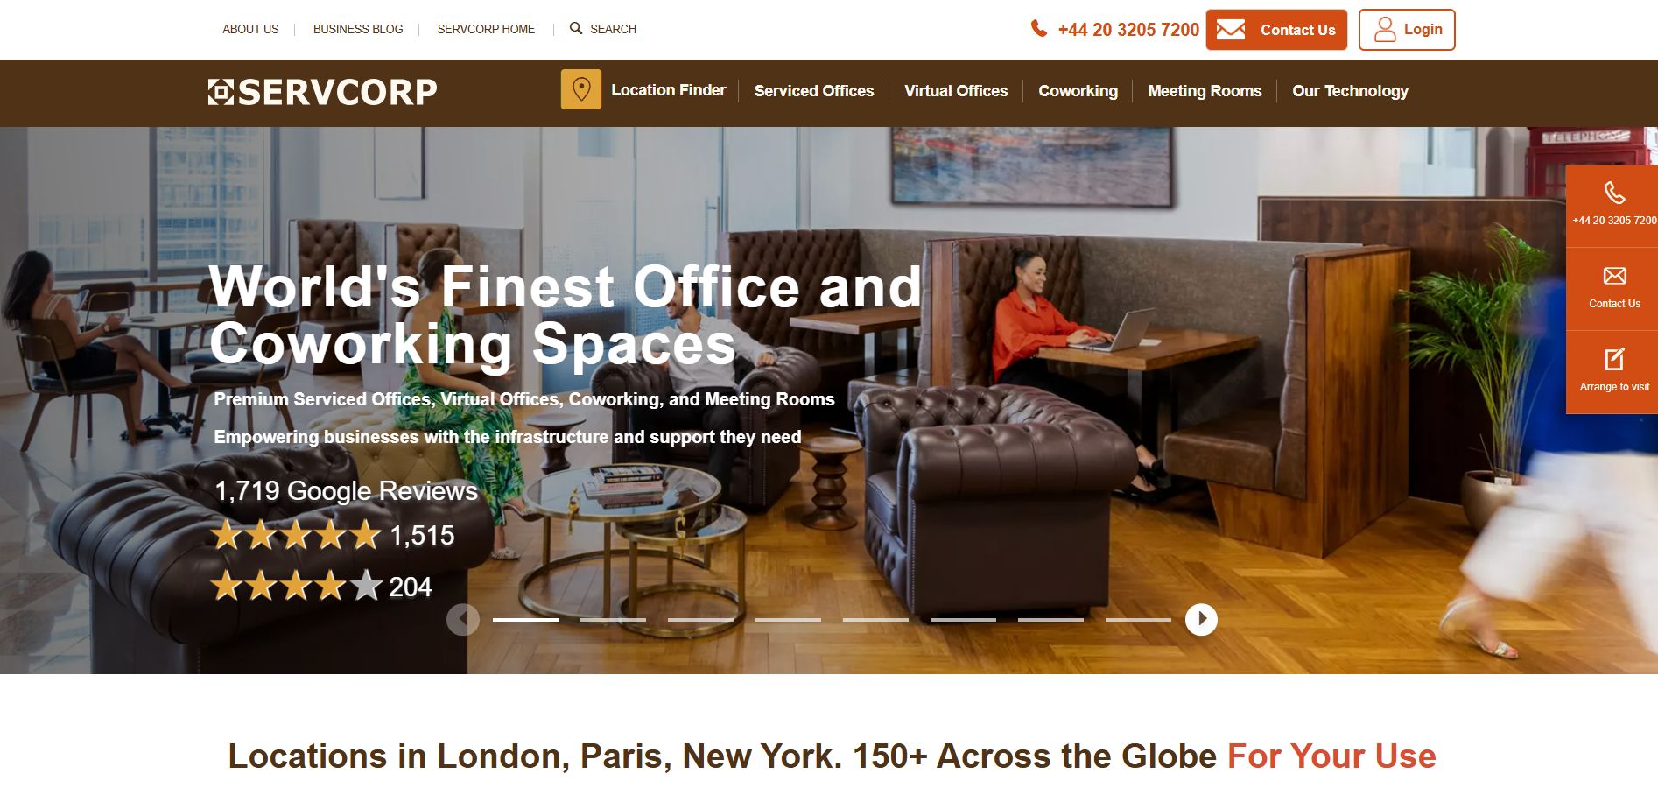Select the second slide indicator bar

tap(613, 620)
